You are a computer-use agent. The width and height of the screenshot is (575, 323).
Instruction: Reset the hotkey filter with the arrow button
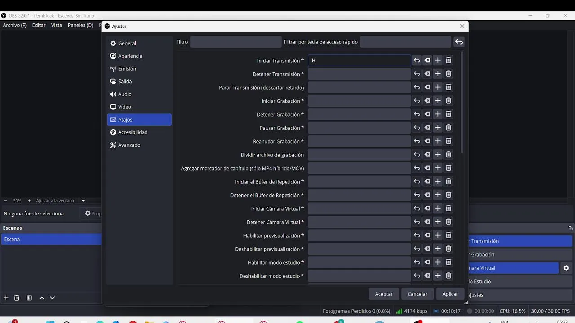coord(459,42)
